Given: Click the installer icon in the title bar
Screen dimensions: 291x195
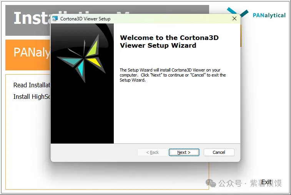Looking at the screenshot, I should [55, 18].
